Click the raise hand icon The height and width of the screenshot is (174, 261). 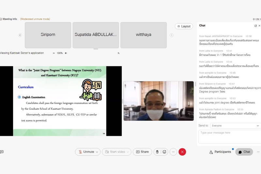click(157, 152)
